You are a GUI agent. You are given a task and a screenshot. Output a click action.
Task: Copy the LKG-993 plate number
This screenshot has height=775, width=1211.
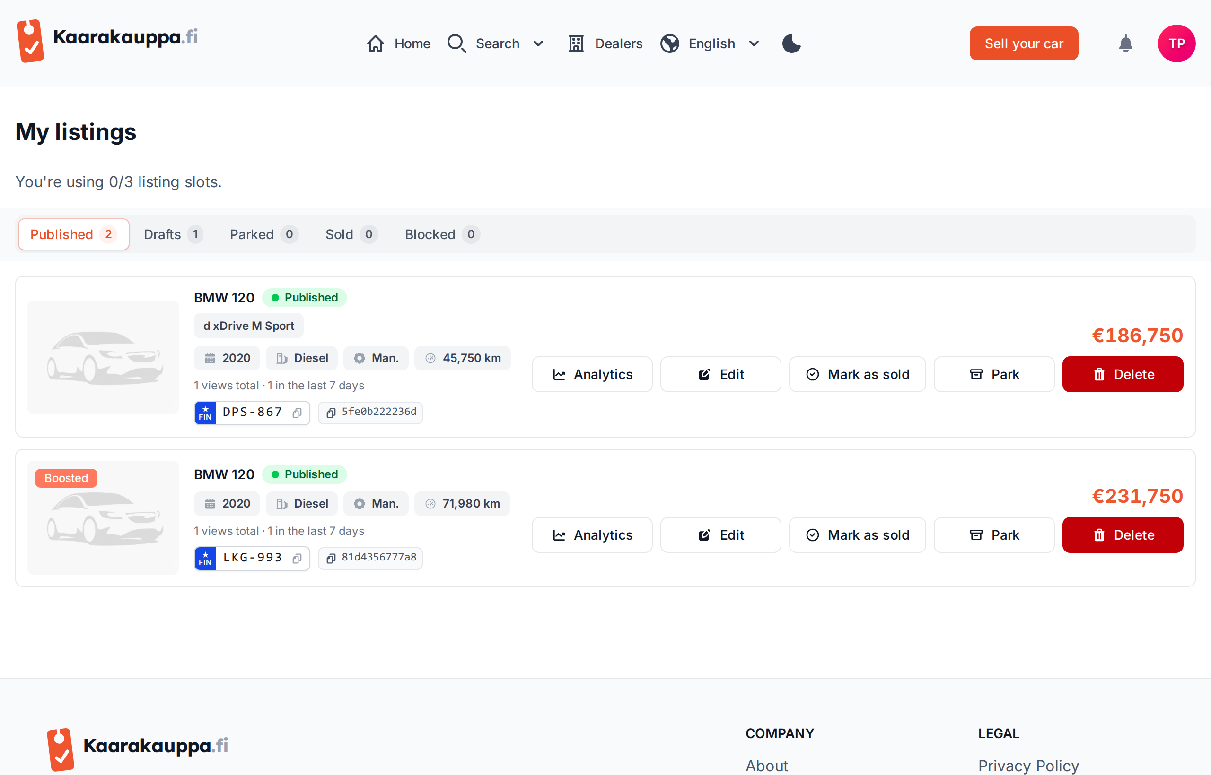(297, 558)
